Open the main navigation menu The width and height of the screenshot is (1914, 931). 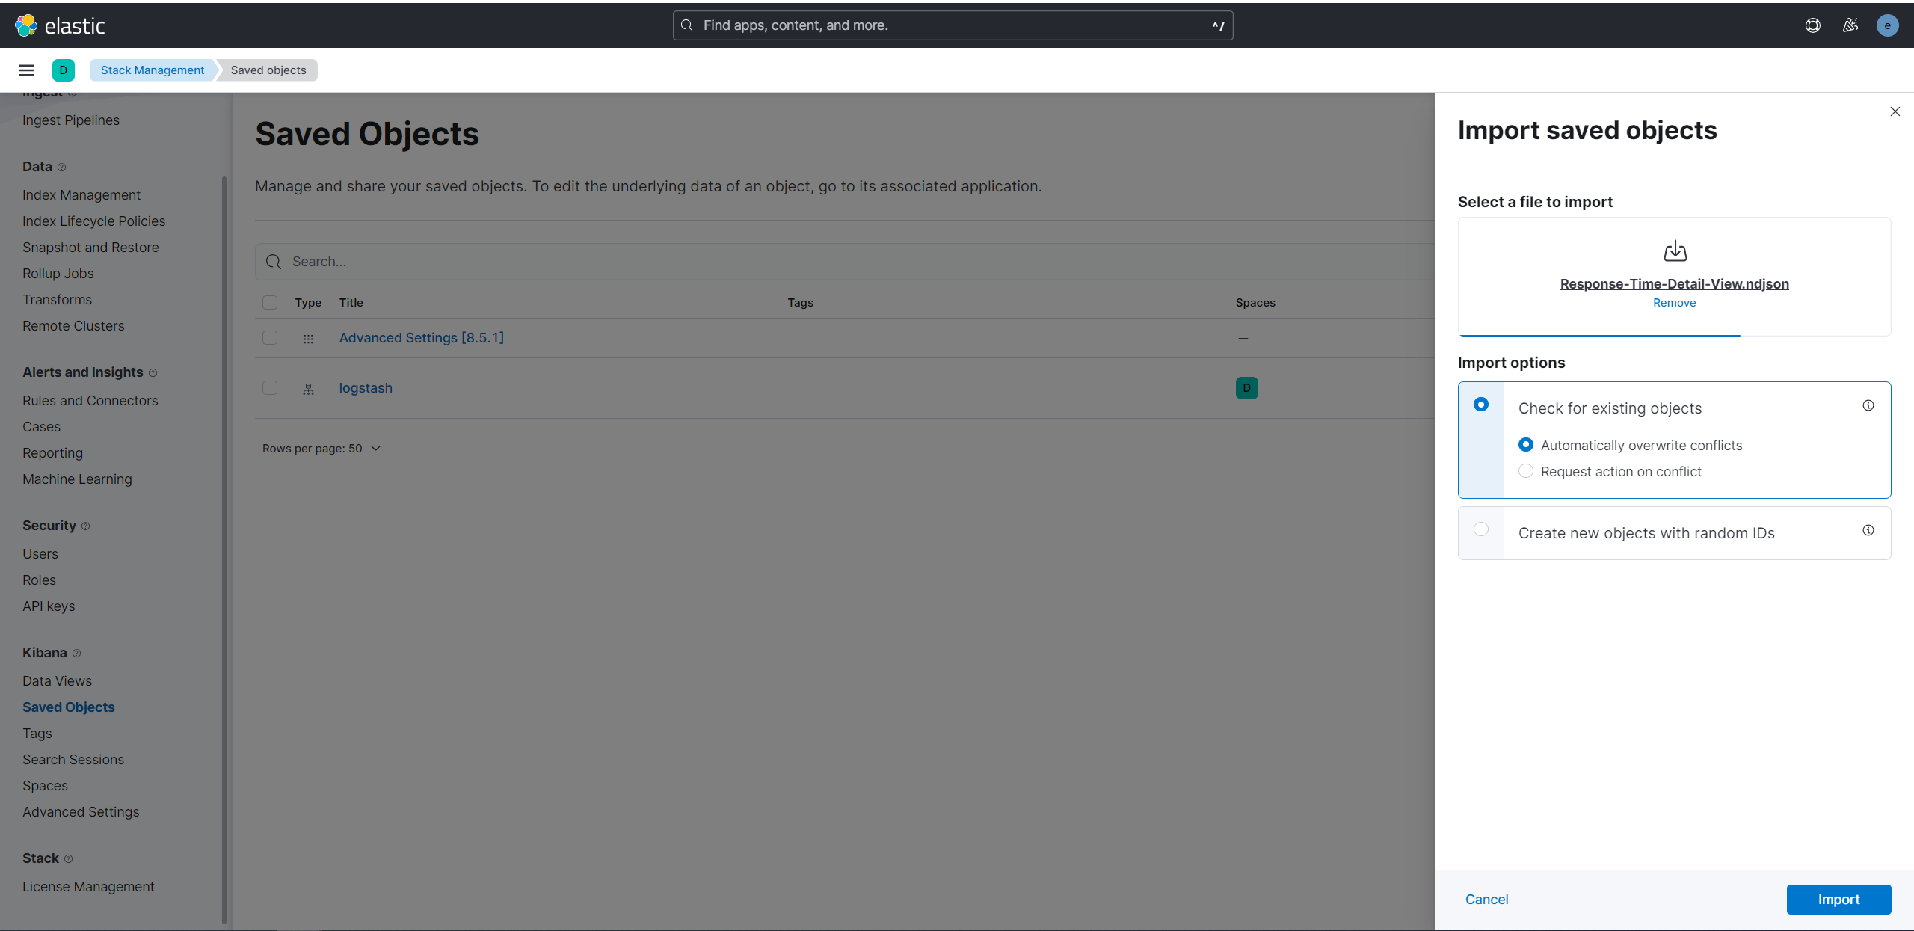pos(26,70)
